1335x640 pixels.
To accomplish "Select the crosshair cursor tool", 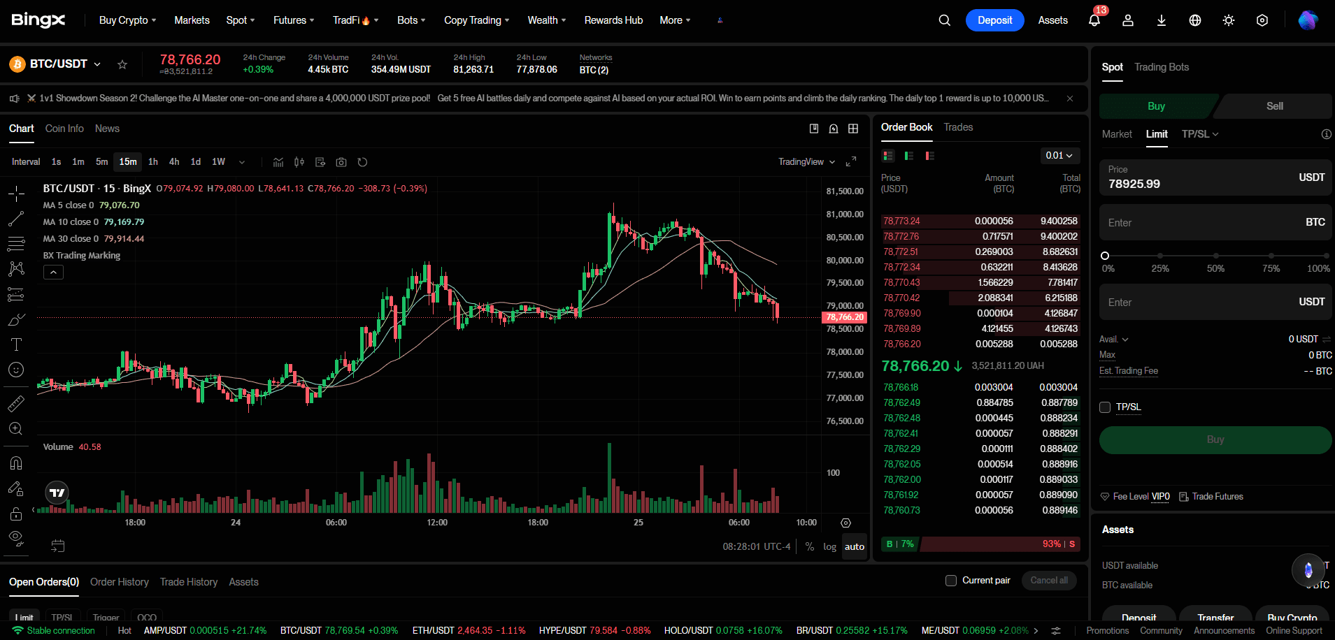I will [x=16, y=194].
